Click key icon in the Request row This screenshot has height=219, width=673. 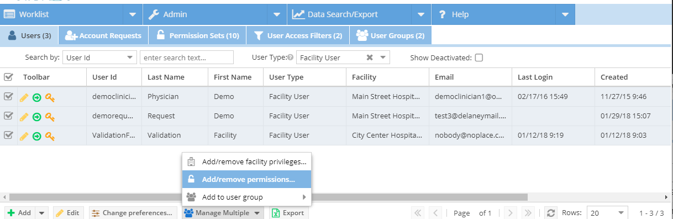click(50, 117)
